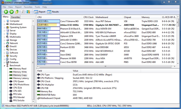Select the Core i7 Extreme 965 row

107,21
